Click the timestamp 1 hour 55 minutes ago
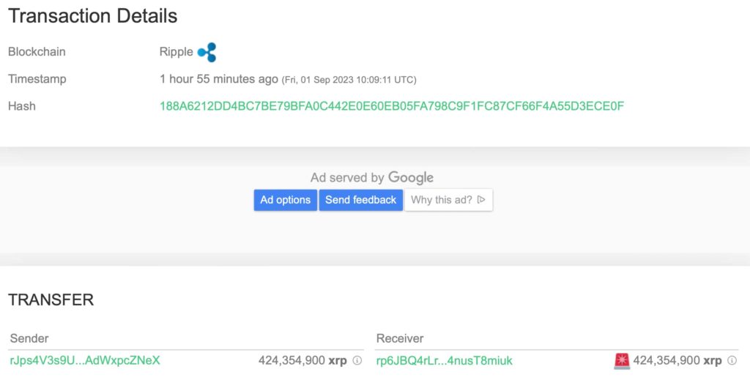Screen dimensions: 750x380 click(218, 79)
